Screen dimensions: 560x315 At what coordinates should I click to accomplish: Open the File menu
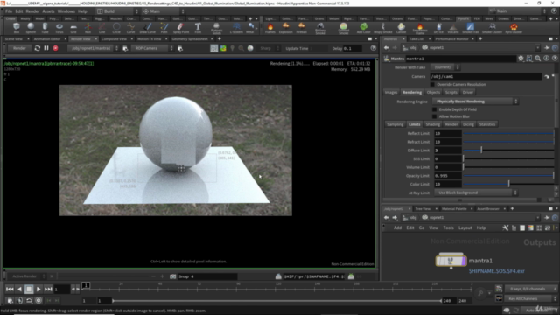click(9, 11)
